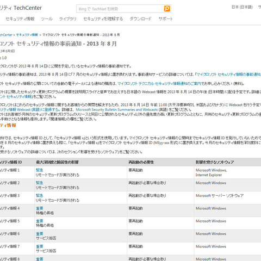261x261 pixels.
Task: Open the サポート navigation menu
Action: click(166, 19)
